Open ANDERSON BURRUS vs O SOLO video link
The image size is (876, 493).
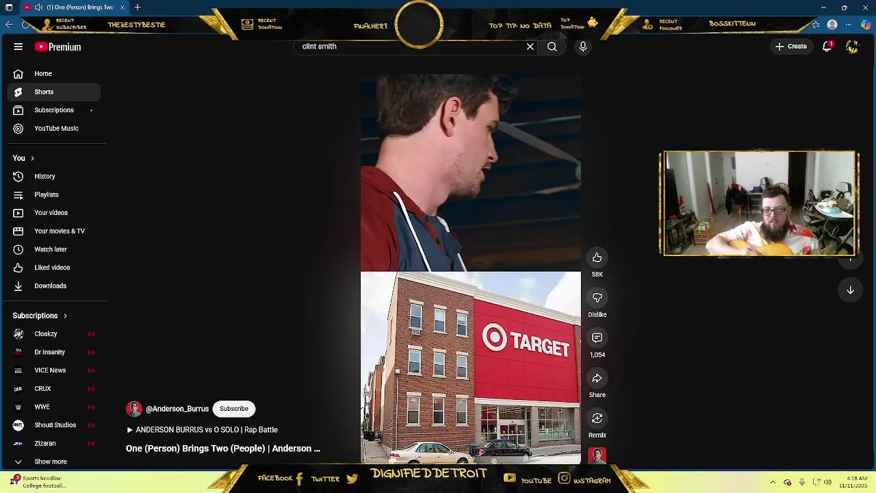coord(202,430)
